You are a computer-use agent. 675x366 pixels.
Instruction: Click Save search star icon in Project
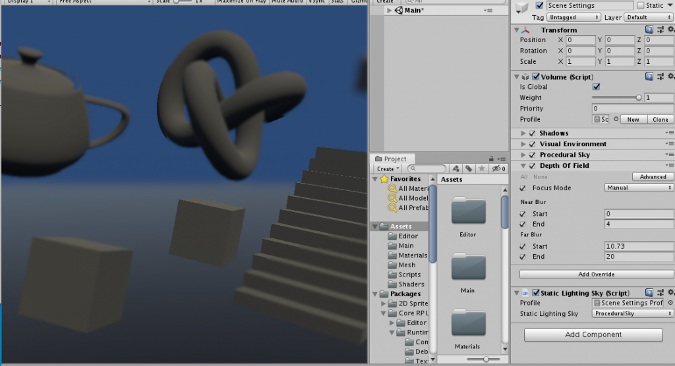pyautogui.click(x=482, y=169)
